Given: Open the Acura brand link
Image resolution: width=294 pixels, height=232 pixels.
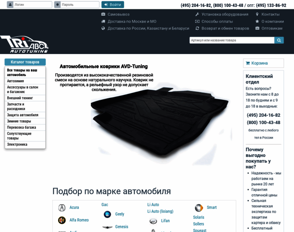Looking at the screenshot, I should click(74, 208).
